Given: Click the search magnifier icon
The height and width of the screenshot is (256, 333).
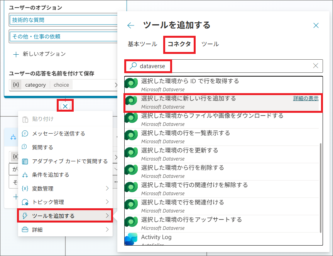Looking at the screenshot, I should [133, 66].
